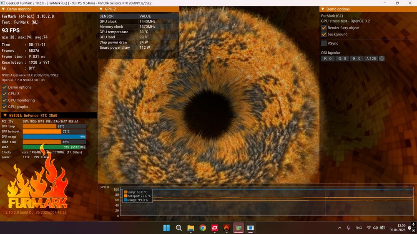Image resolution: width=417 pixels, height=234 pixels.
Task: Click the GPU clock 1440MHz value
Action: tap(147, 22)
